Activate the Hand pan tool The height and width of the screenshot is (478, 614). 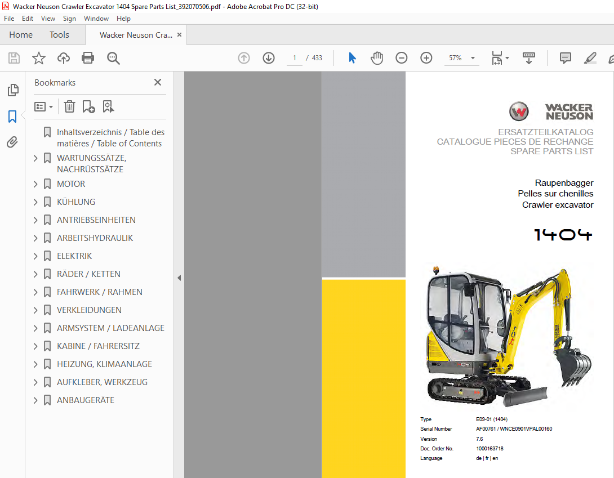point(377,58)
